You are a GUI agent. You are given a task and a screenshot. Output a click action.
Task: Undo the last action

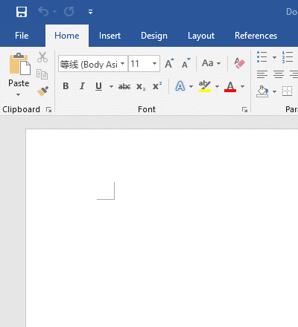point(43,12)
